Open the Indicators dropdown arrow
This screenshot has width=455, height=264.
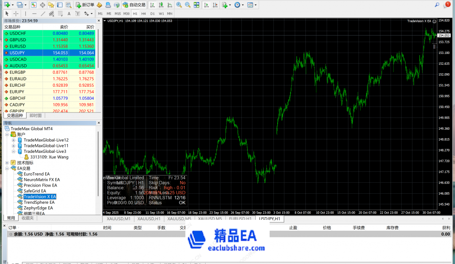[230, 5]
